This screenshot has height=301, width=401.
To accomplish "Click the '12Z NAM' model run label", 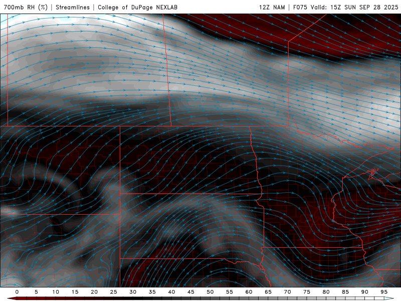I will point(272,7).
